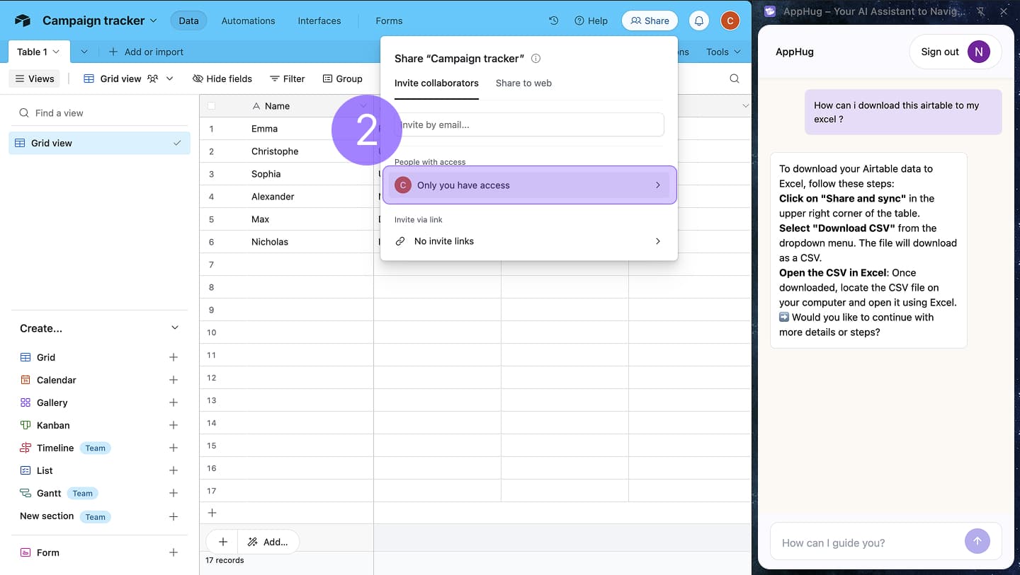Select Share to web tab
1020x575 pixels.
coord(523,83)
